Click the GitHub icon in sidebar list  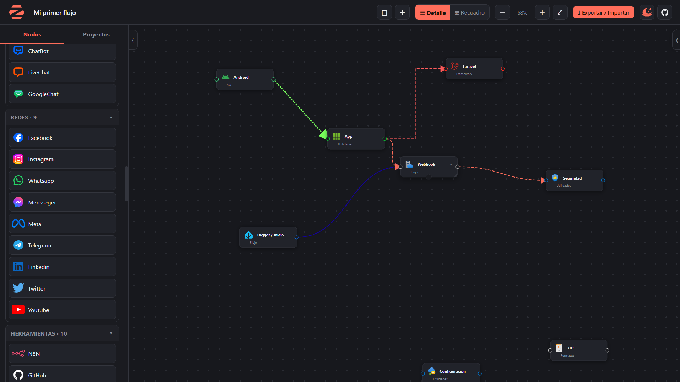click(18, 375)
